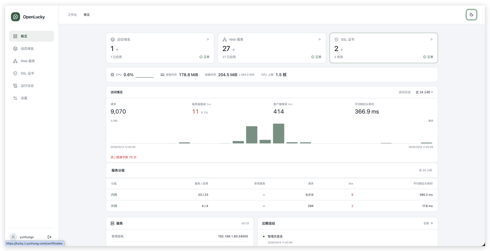Click the 访问日志 link
This screenshot has width=490, height=251.
pos(405,92)
